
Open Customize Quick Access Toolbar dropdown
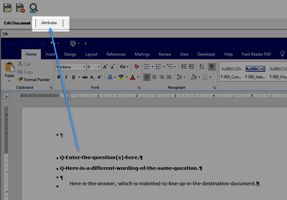[x=86, y=43]
